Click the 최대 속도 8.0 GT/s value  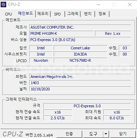click(x=117, y=118)
